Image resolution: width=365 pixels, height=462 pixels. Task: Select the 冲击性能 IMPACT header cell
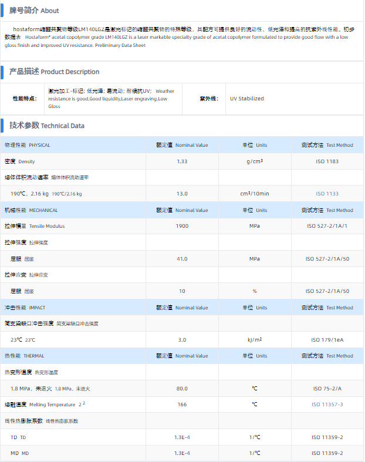(25, 308)
